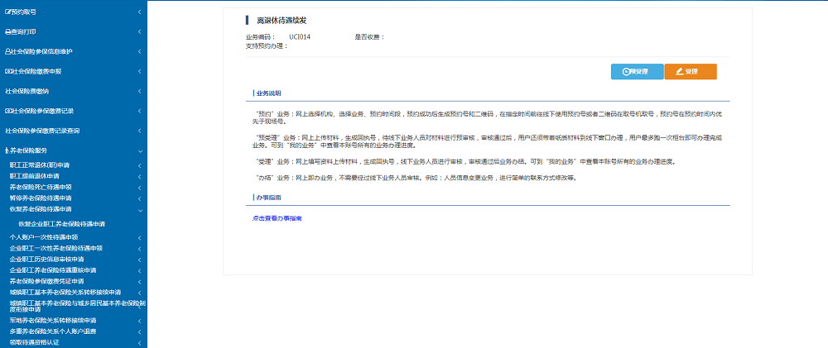Click the 预约取号 edit icon in sidebar
Viewport: 828px width, 348px height.
(x=8, y=12)
